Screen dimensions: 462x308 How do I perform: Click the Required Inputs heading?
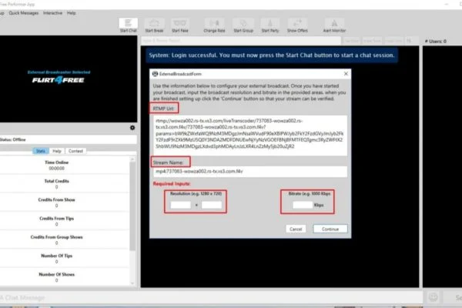(172, 183)
